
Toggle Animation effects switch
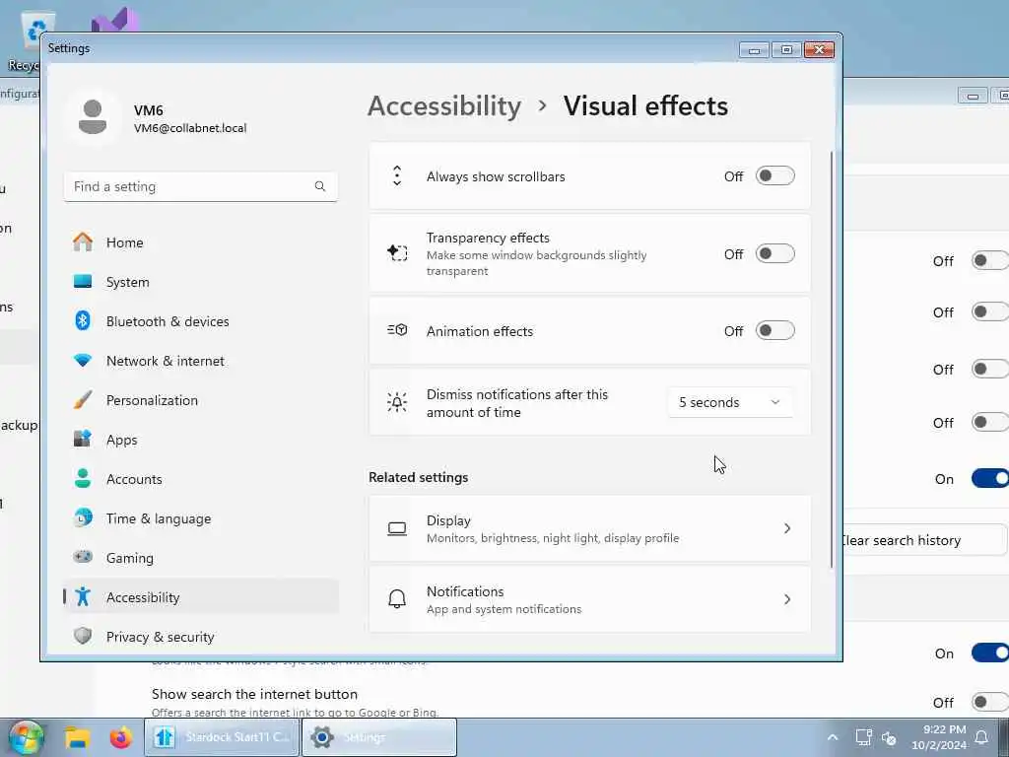[x=774, y=331]
